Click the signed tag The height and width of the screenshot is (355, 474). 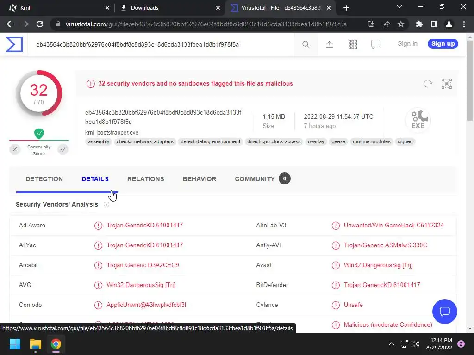tap(405, 141)
